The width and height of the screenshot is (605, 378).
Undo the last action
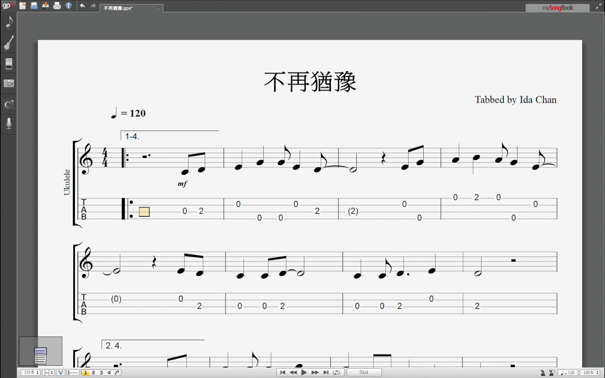click(82, 6)
